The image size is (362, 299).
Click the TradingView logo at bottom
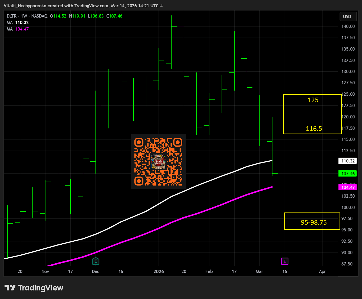pos(34,288)
